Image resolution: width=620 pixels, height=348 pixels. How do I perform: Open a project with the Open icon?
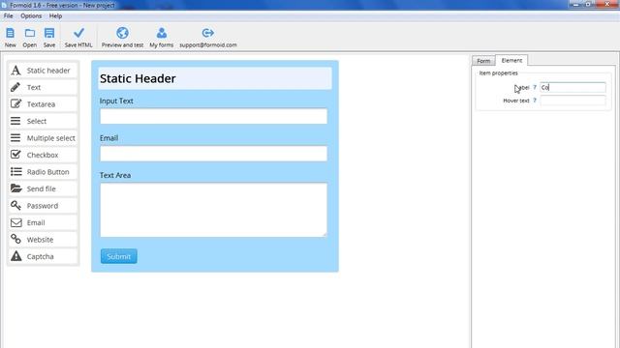click(30, 33)
